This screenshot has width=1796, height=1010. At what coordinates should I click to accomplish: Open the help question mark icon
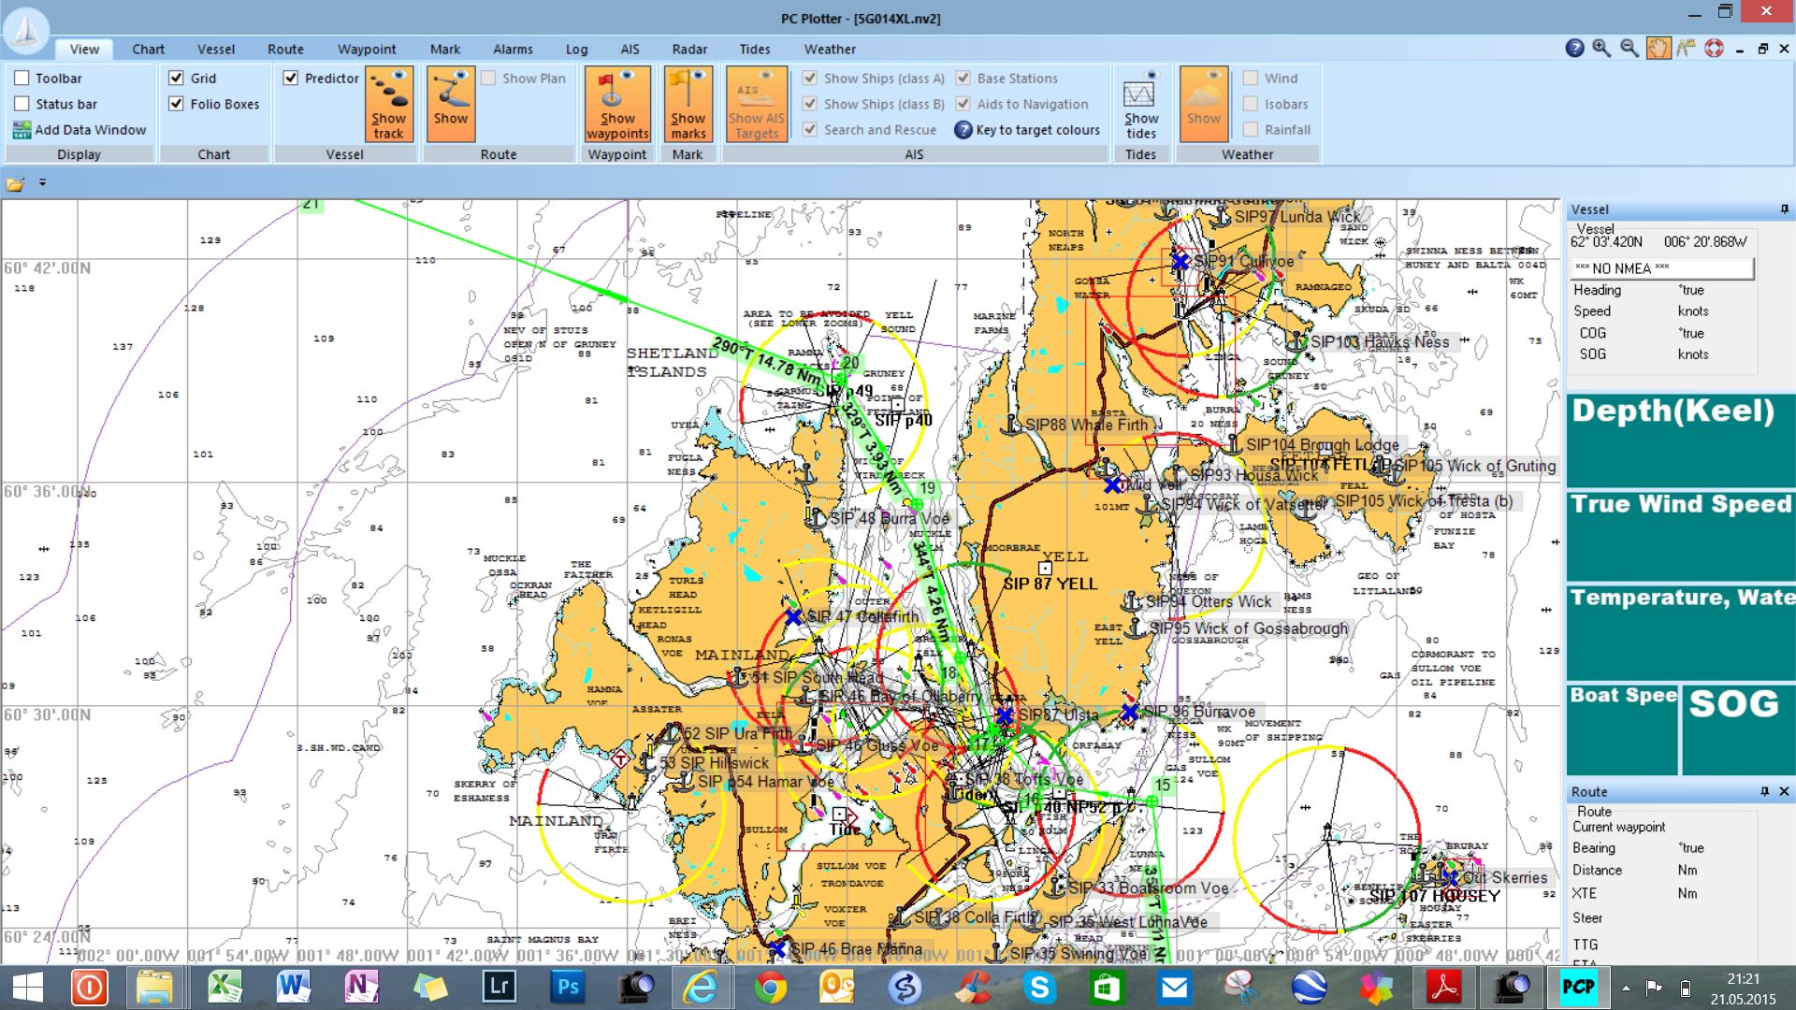click(1574, 49)
